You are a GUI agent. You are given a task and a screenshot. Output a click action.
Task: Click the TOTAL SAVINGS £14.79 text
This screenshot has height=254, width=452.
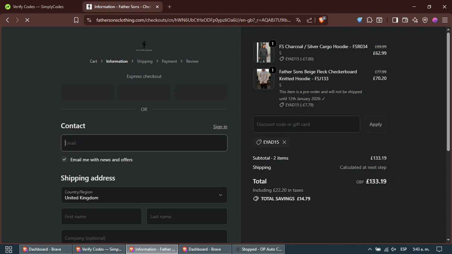pos(285,199)
